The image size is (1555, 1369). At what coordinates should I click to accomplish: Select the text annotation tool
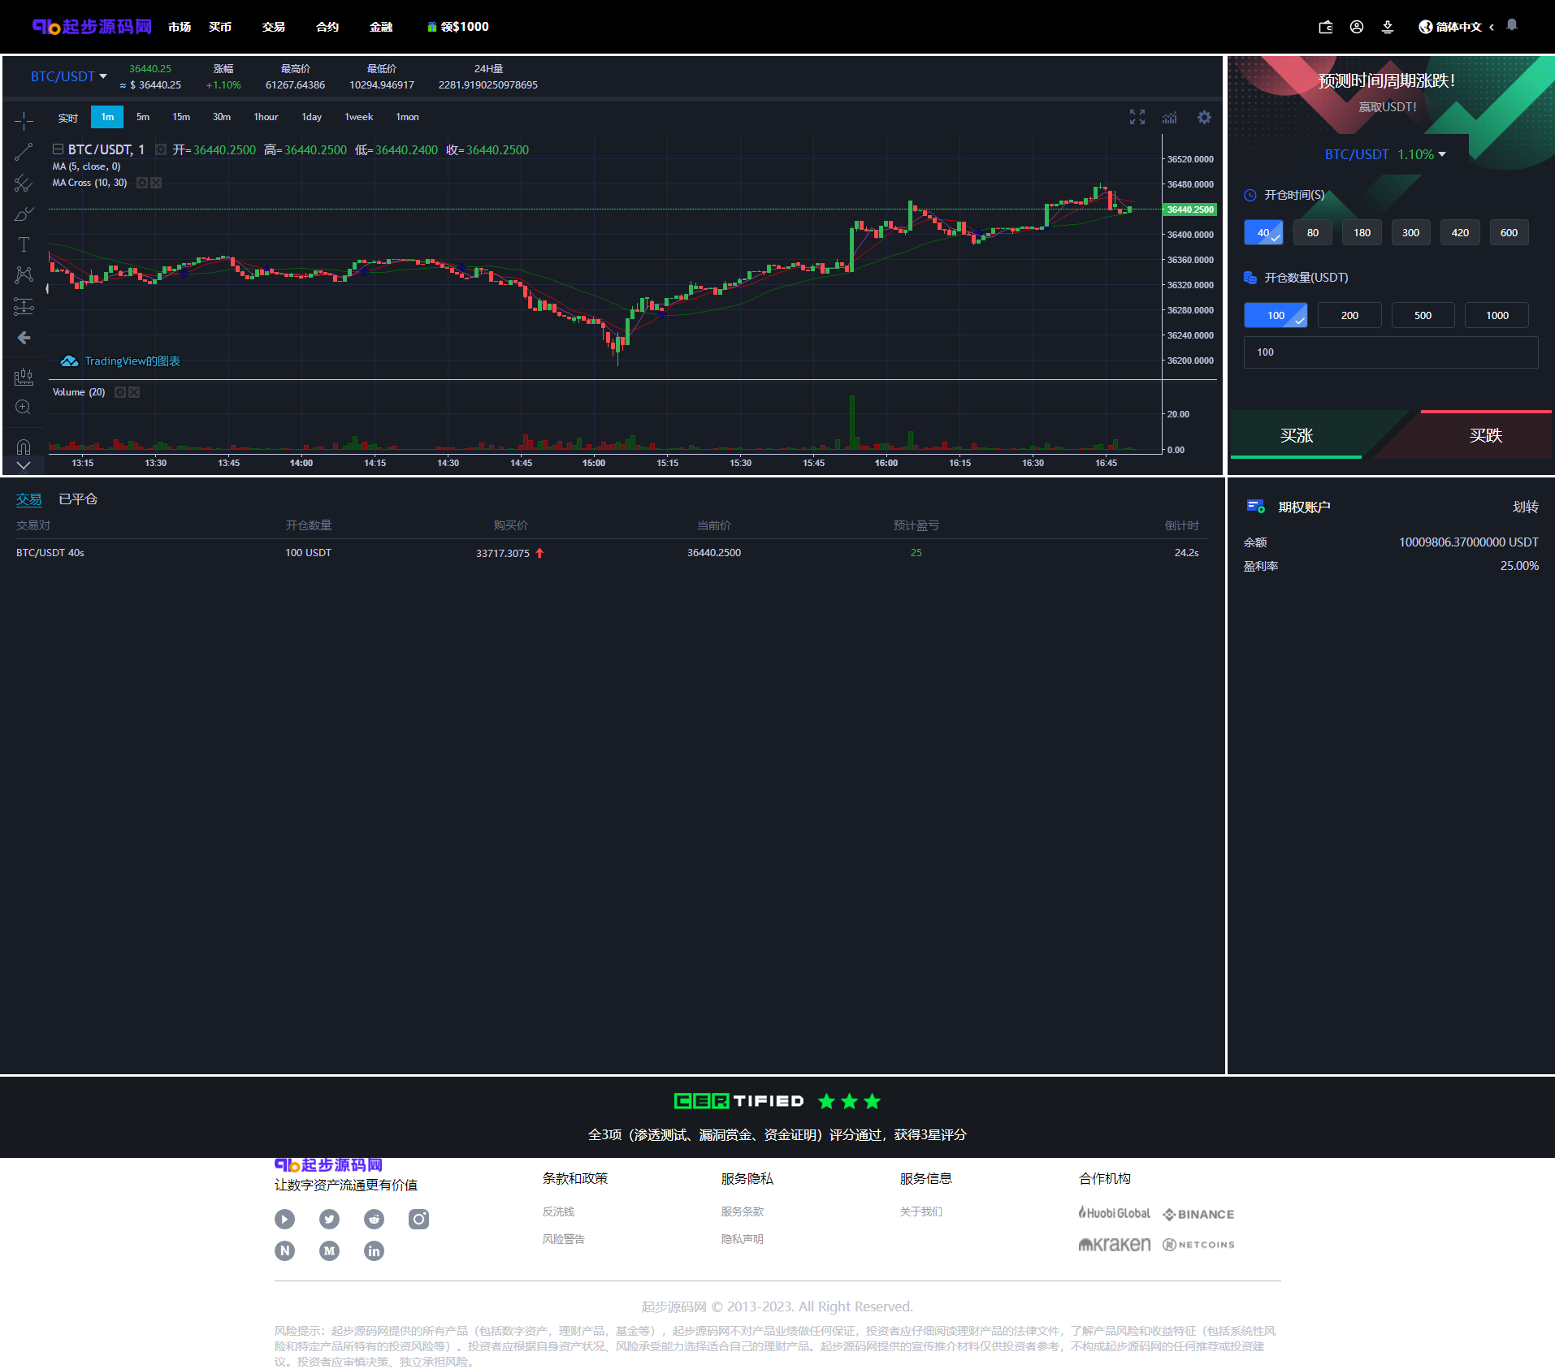click(24, 244)
